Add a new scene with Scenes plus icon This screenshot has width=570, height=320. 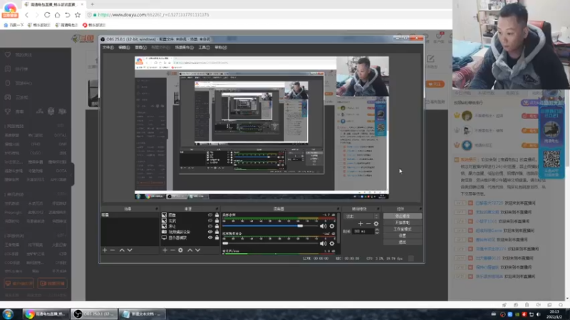tap(105, 250)
